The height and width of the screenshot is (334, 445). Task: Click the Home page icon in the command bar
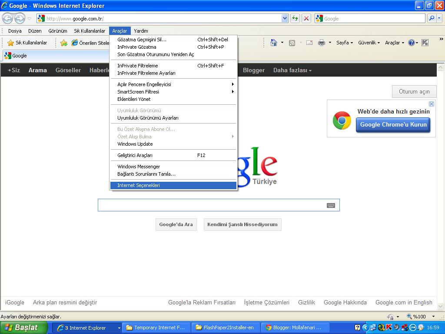point(274,43)
